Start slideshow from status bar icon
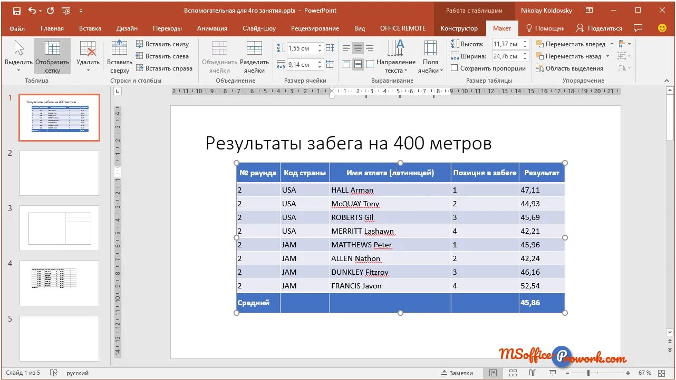Image resolution: width=676 pixels, height=380 pixels. coord(553,373)
